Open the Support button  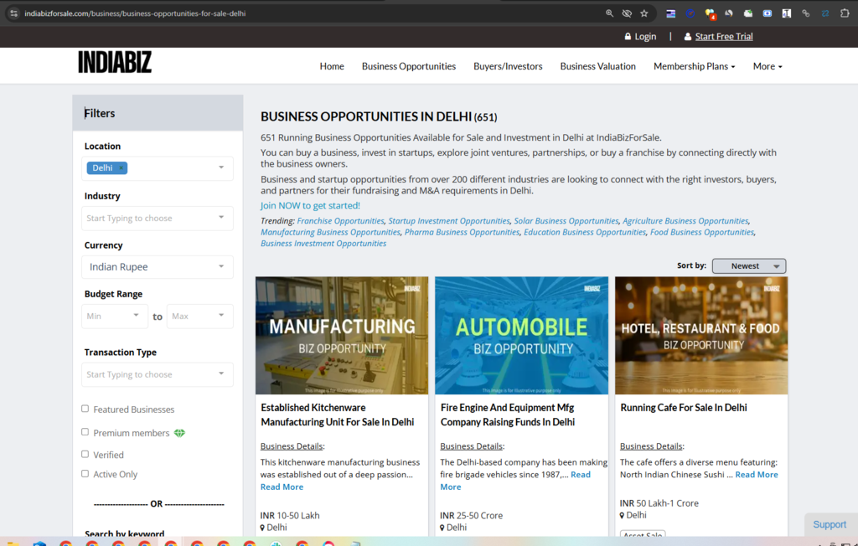(830, 525)
